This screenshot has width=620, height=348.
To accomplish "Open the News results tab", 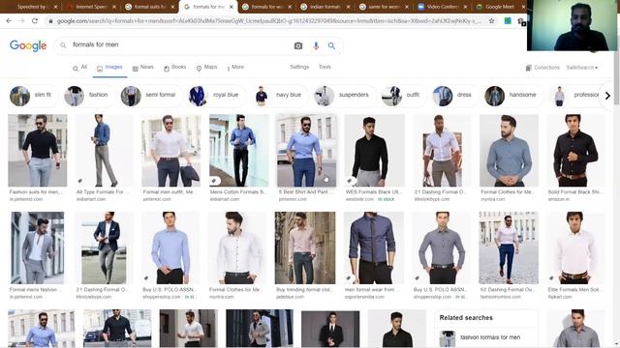I will (x=142, y=68).
